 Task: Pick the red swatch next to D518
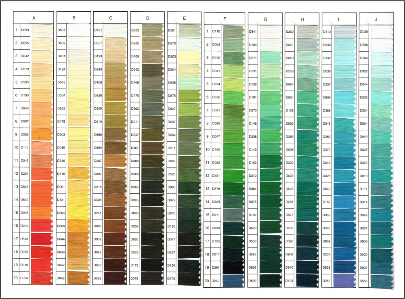click(42, 239)
